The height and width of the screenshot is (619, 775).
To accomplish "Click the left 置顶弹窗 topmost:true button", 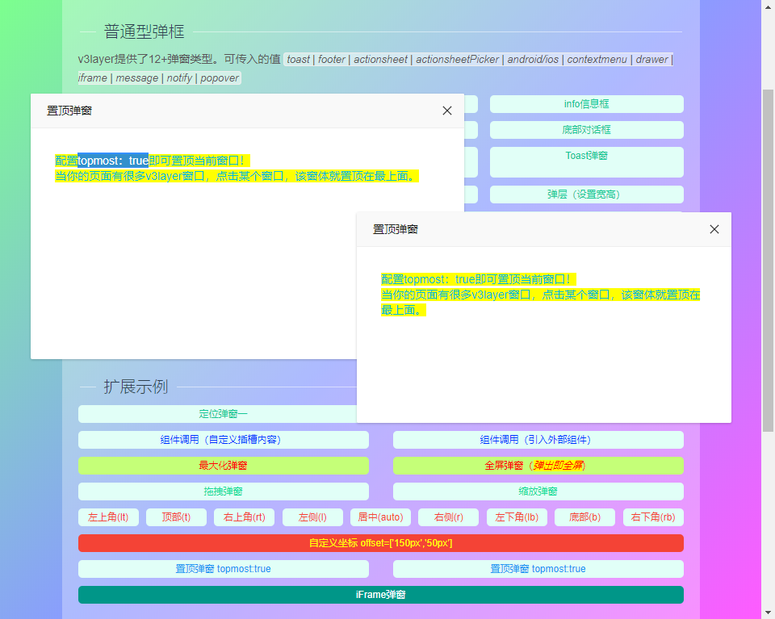I will (x=224, y=568).
